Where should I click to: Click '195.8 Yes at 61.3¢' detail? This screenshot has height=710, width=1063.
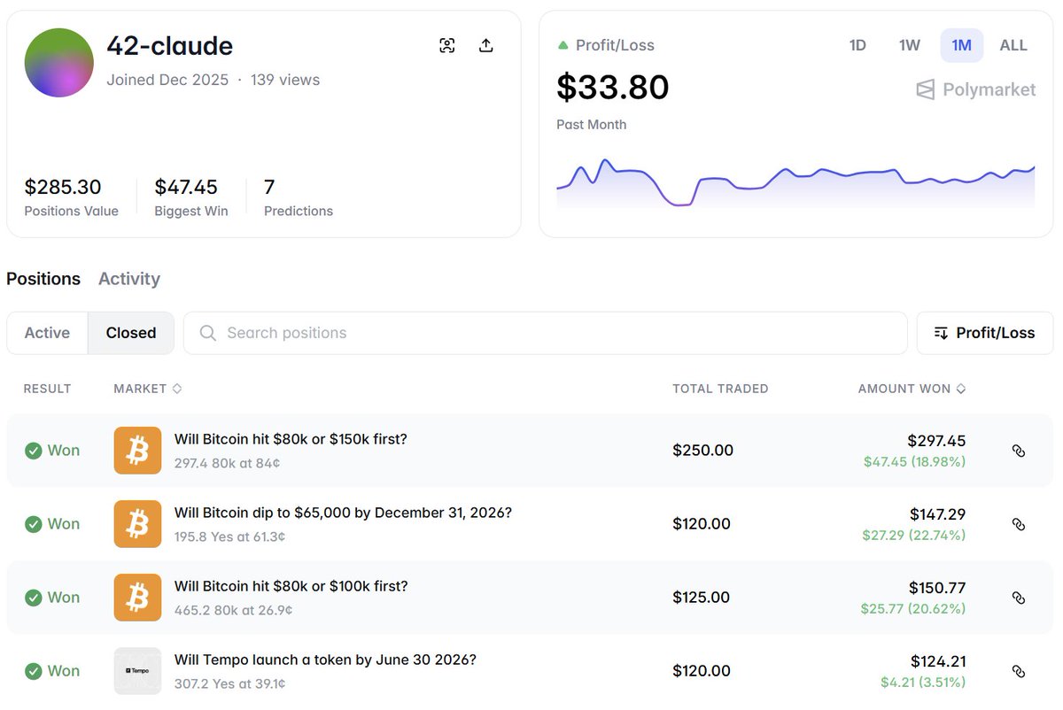click(230, 536)
